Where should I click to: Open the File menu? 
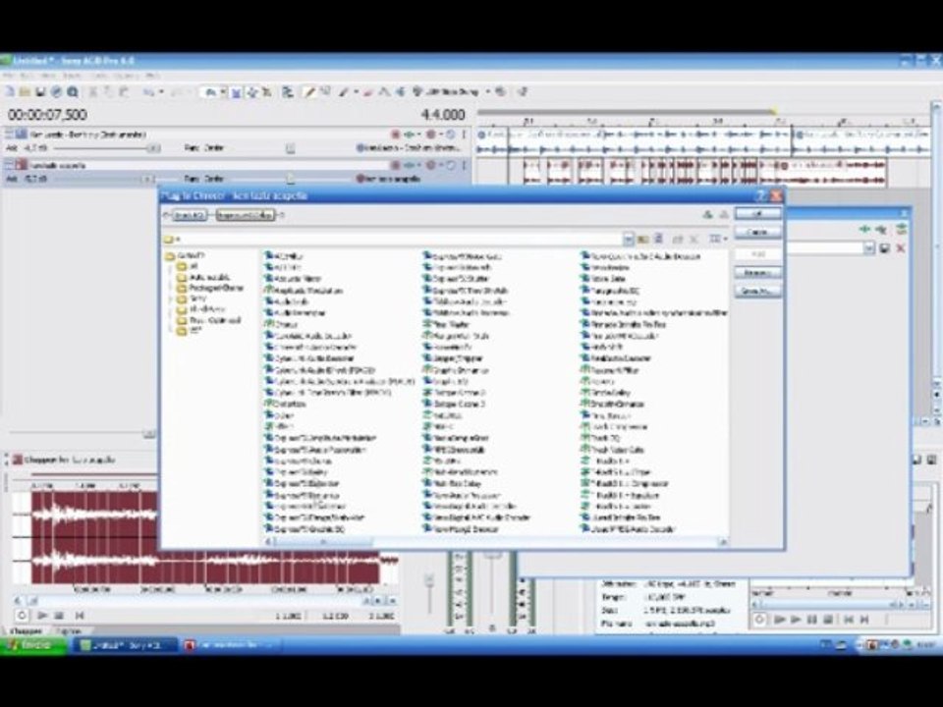pos(9,76)
